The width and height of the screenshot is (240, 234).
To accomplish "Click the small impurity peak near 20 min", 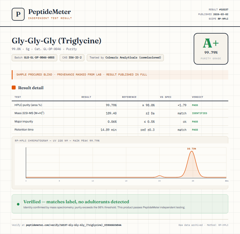I will click(x=160, y=176).
